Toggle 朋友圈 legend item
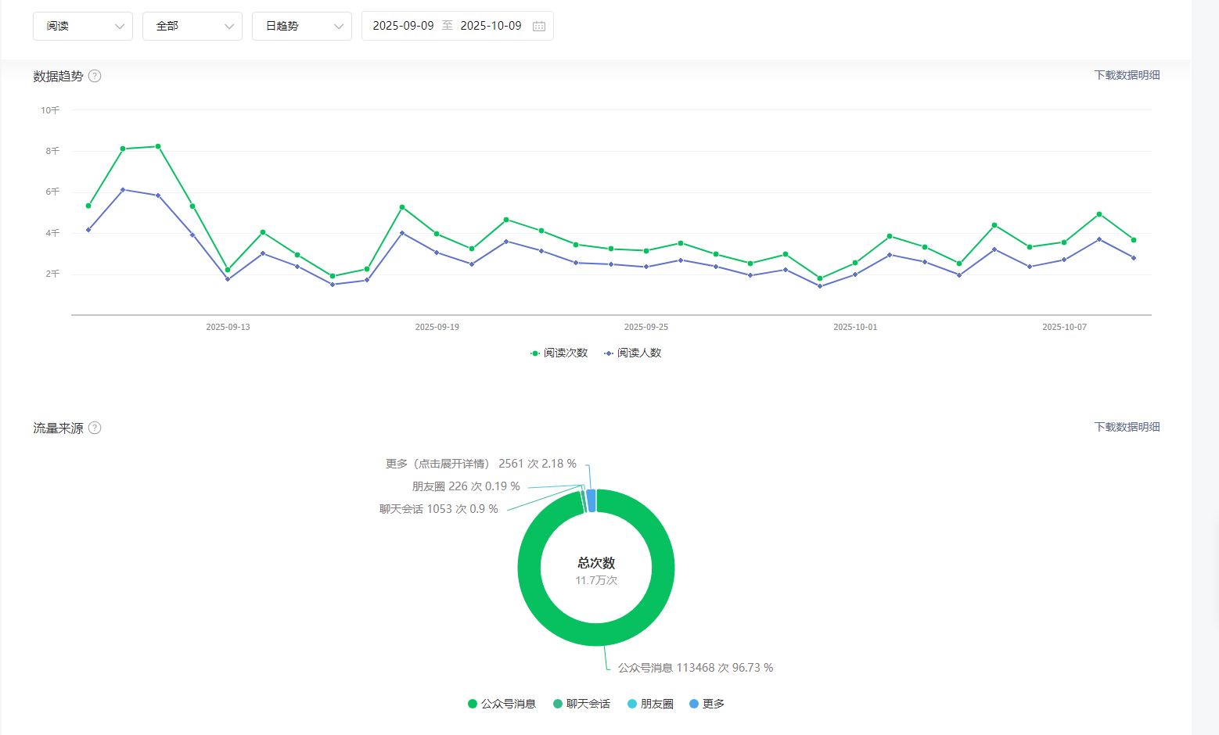This screenshot has width=1219, height=735. point(650,704)
